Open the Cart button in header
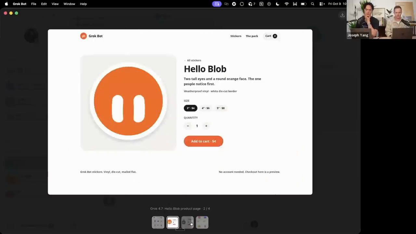The height and width of the screenshot is (234, 416). pyautogui.click(x=271, y=36)
